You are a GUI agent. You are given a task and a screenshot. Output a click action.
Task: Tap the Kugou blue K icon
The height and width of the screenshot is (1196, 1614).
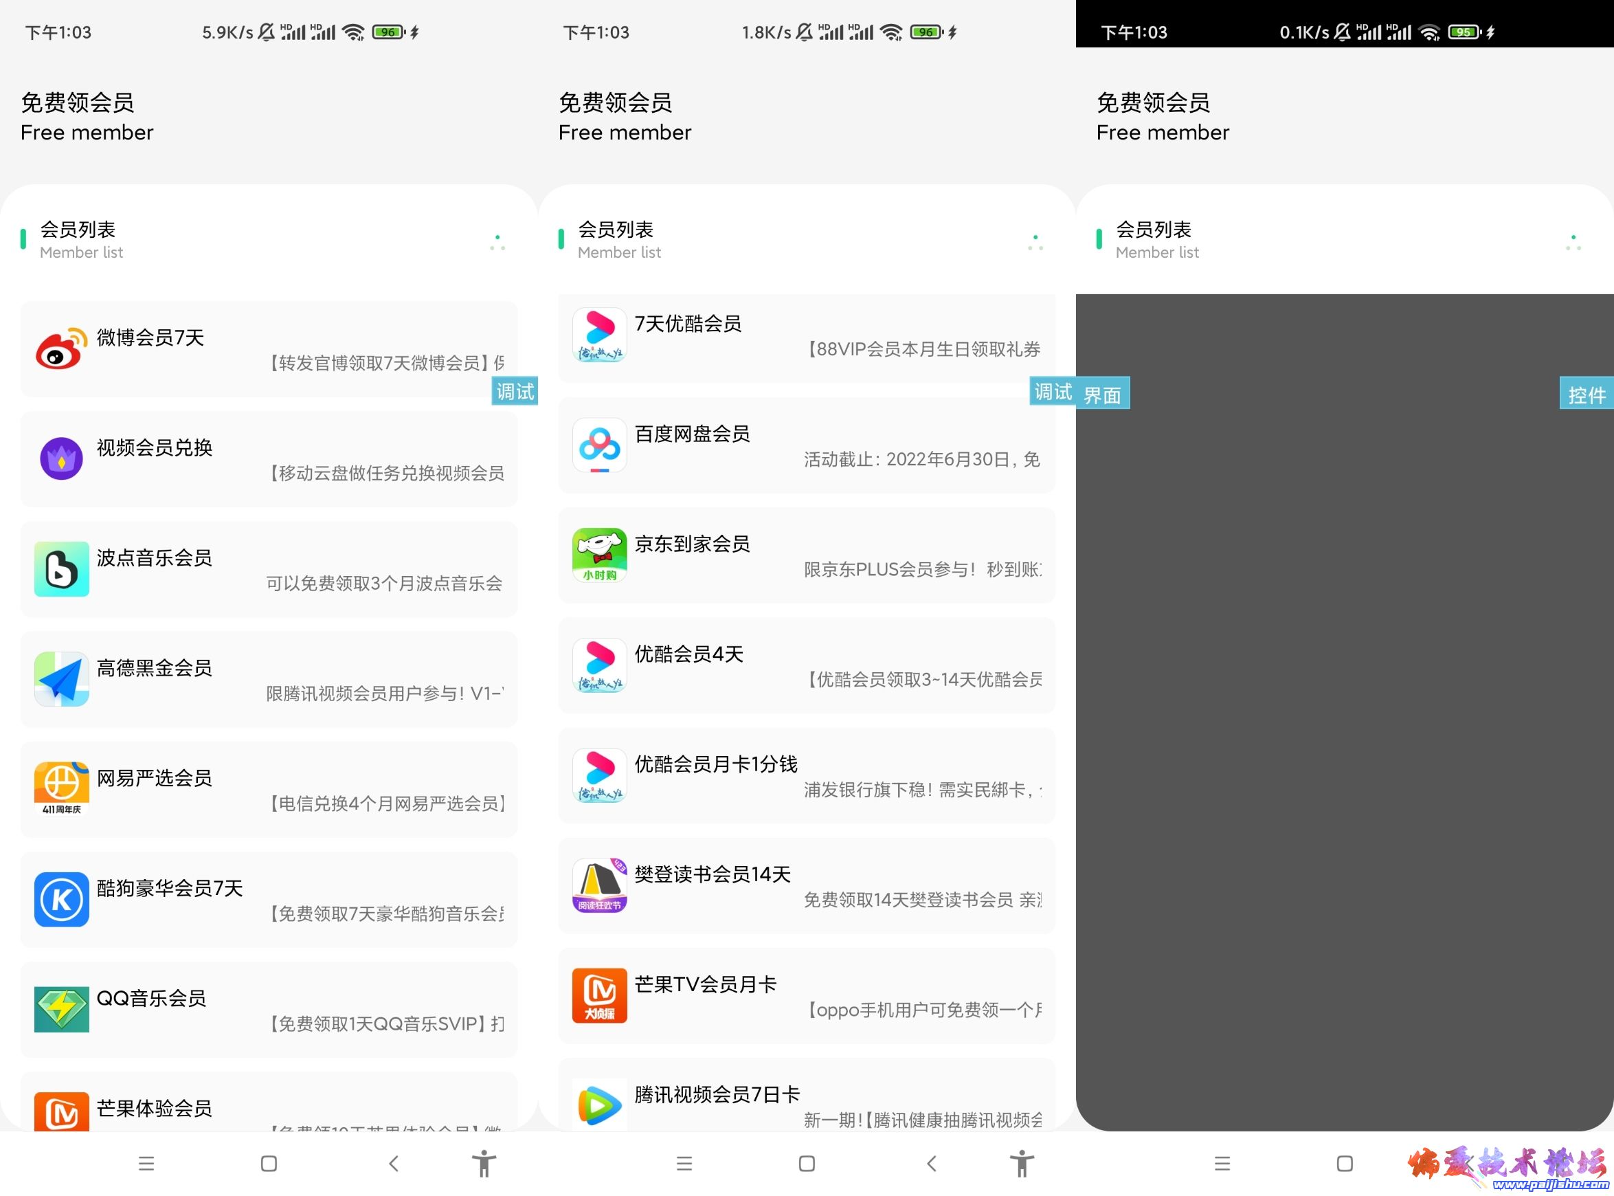pos(60,899)
